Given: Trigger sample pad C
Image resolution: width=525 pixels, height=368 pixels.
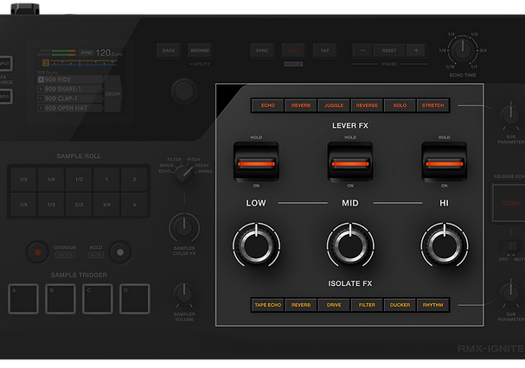Looking at the screenshot, I should point(98,299).
